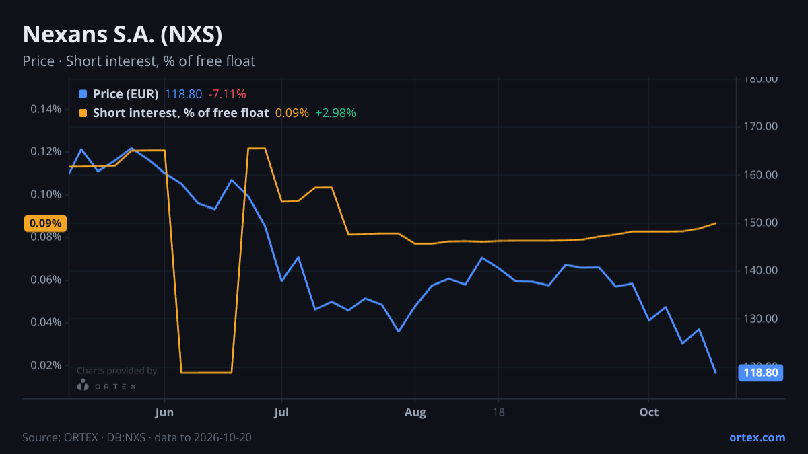Click the Aug x-axis label
The image size is (808, 454).
[x=415, y=412]
